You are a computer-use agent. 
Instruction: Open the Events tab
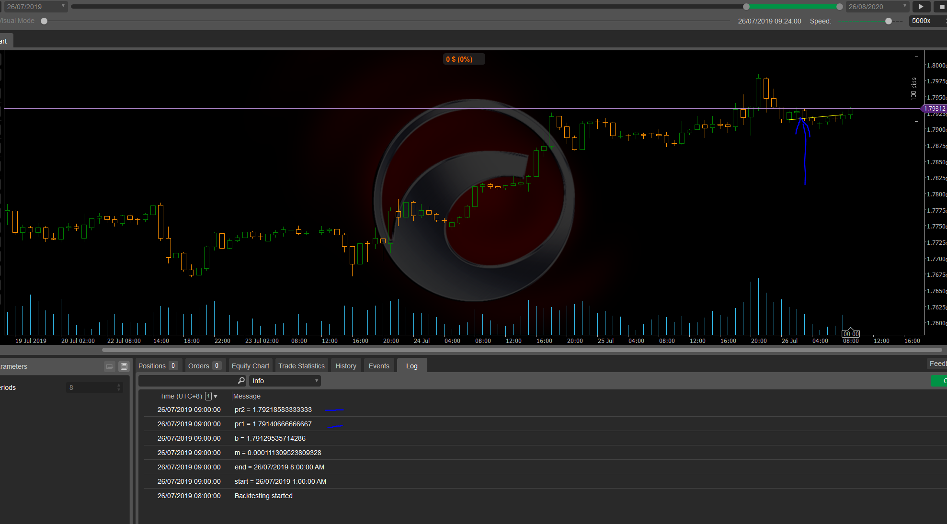[379, 366]
